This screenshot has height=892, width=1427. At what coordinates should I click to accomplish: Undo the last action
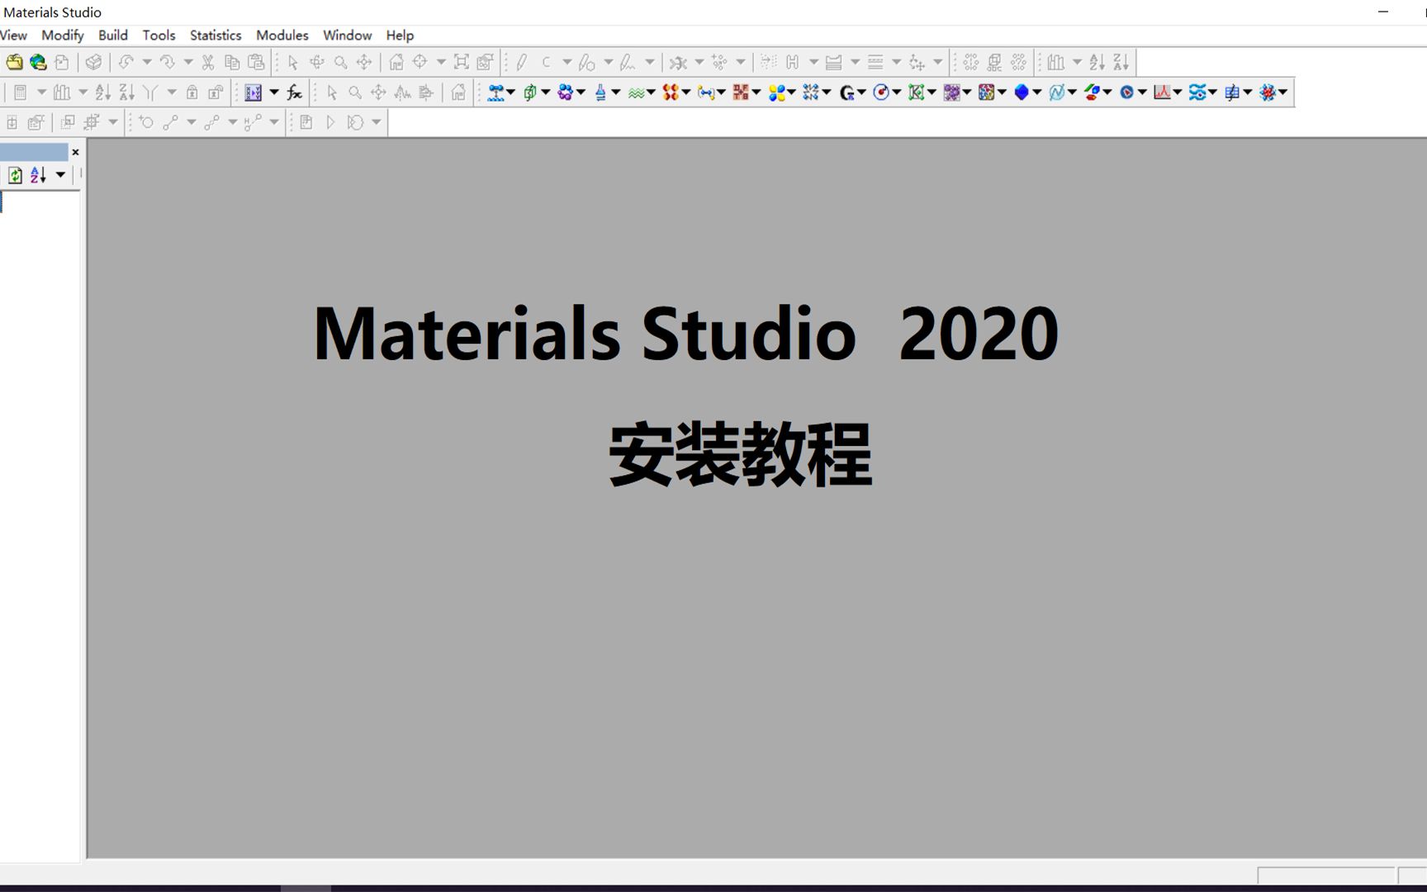pyautogui.click(x=126, y=62)
